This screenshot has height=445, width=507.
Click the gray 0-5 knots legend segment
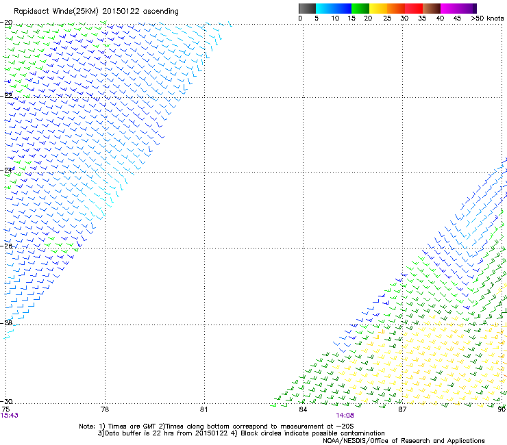click(307, 8)
